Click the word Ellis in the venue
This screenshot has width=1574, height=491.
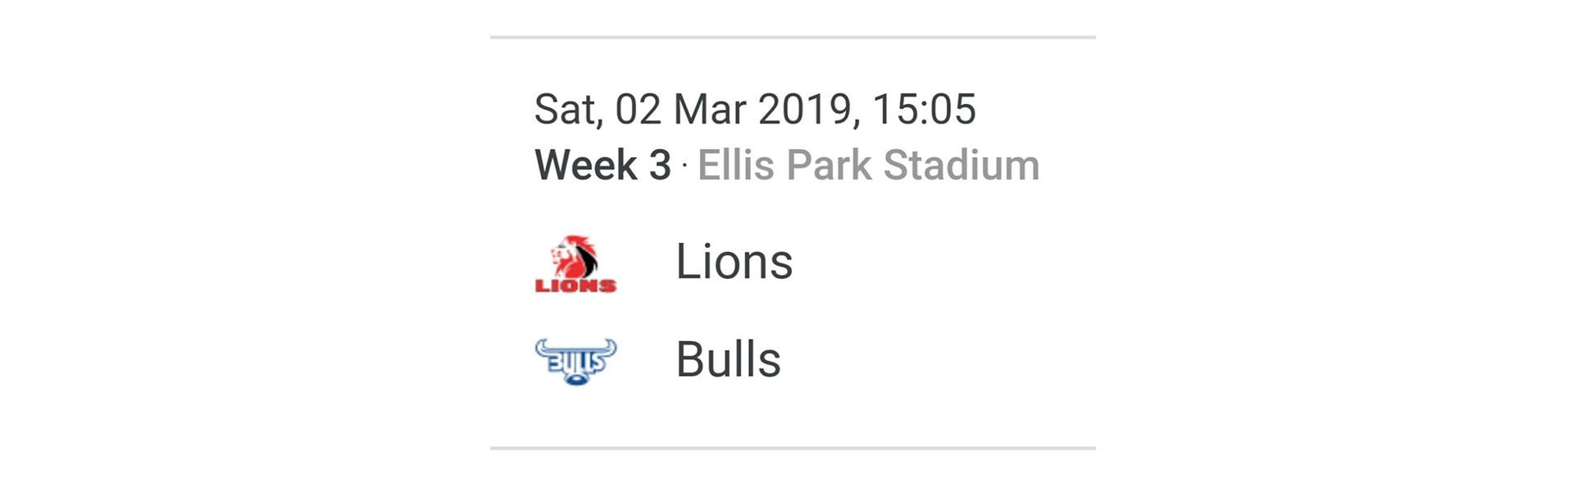point(735,165)
